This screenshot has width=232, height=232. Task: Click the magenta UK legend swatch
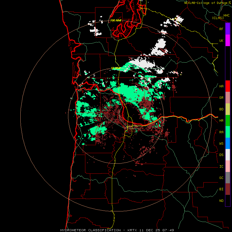pyautogui.click(x=228, y=40)
